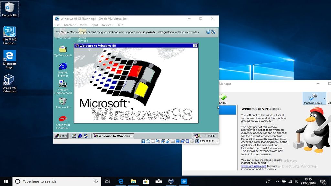Click the Windows 10 volume tray icon

(x=296, y=181)
